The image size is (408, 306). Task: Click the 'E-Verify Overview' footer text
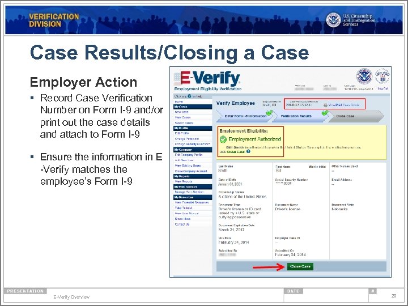pos(71,297)
